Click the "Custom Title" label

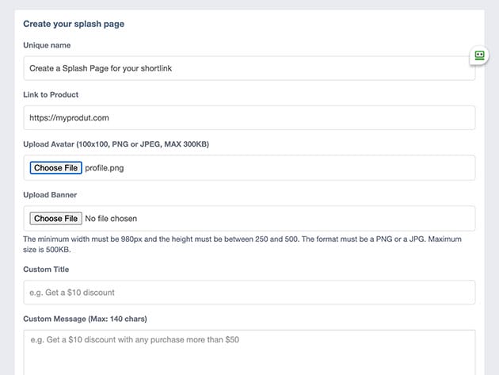point(48,270)
